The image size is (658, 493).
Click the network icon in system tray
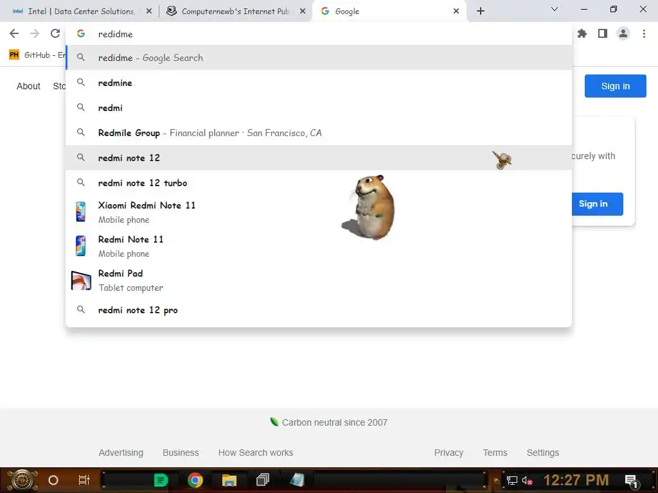point(512,480)
